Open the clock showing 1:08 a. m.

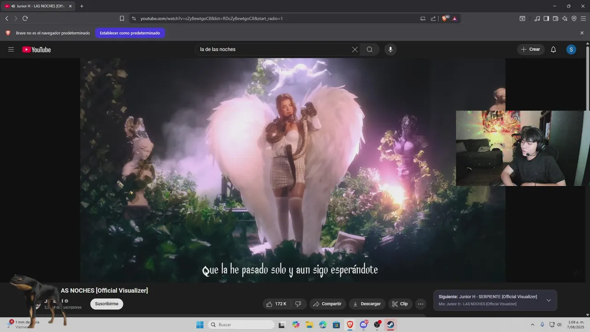pos(575,325)
